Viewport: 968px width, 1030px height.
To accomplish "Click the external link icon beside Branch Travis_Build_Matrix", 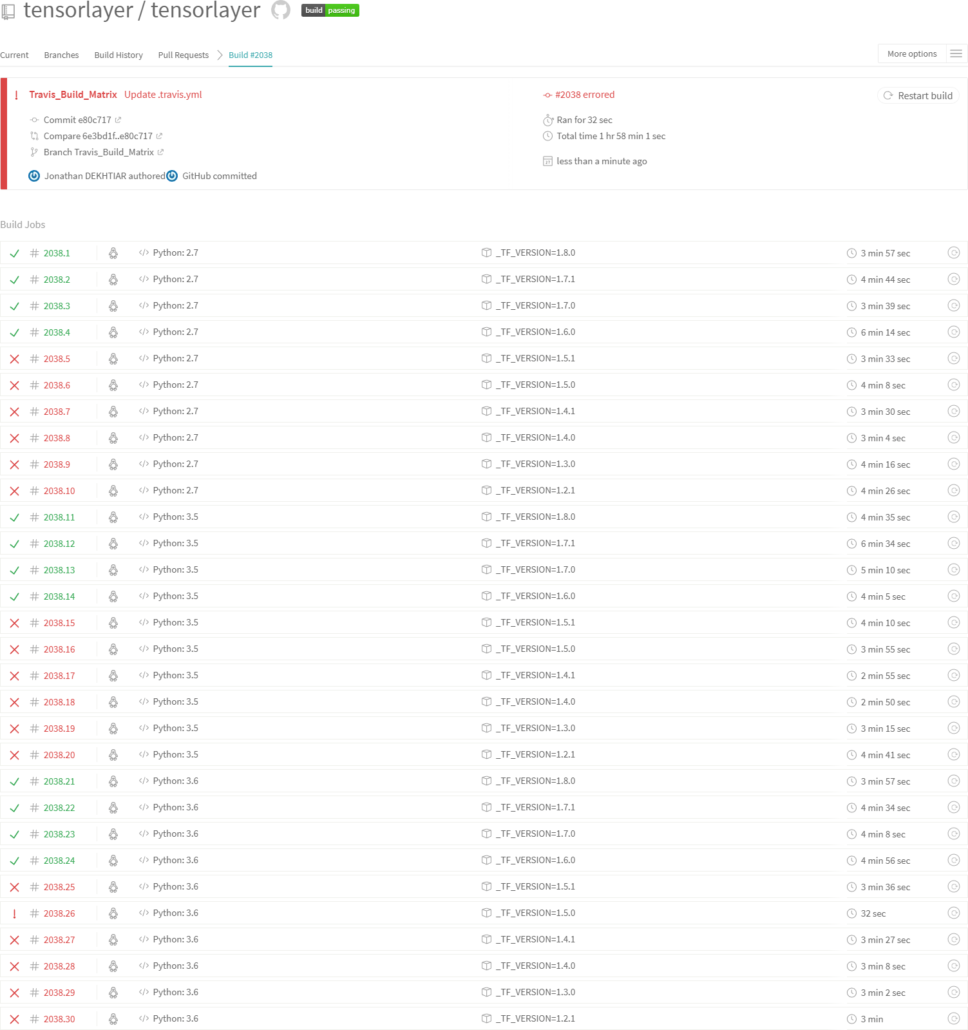I will (160, 152).
